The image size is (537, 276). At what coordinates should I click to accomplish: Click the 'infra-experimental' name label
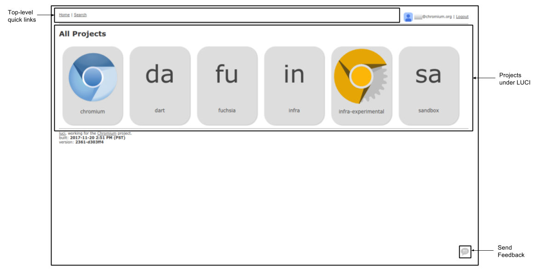[x=361, y=112]
